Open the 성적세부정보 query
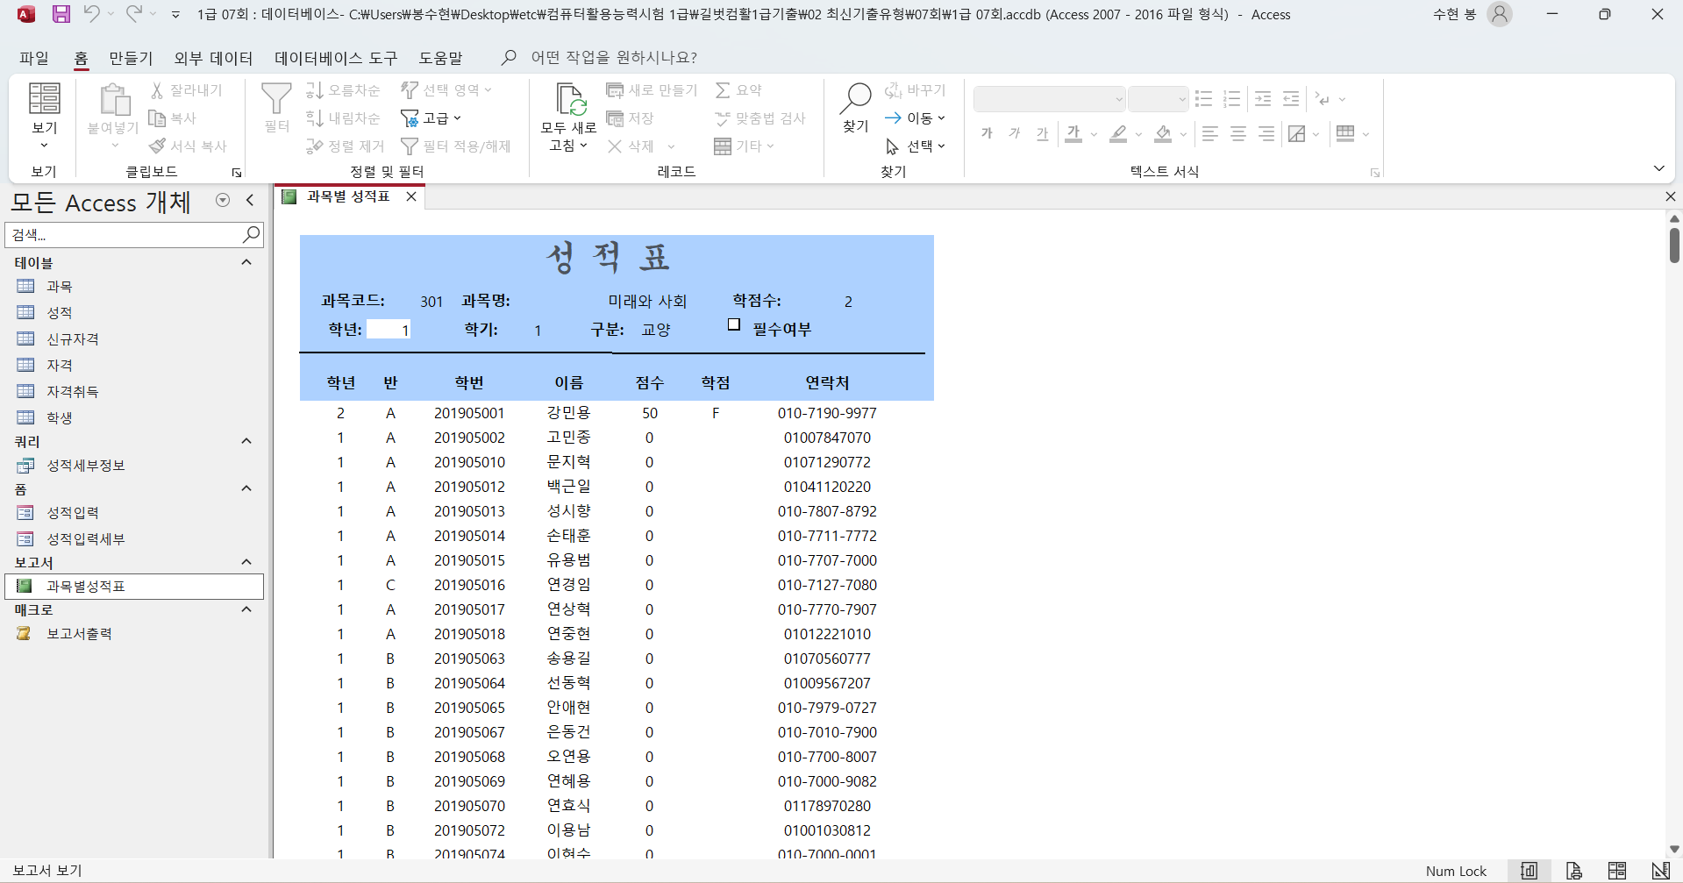 coord(85,466)
